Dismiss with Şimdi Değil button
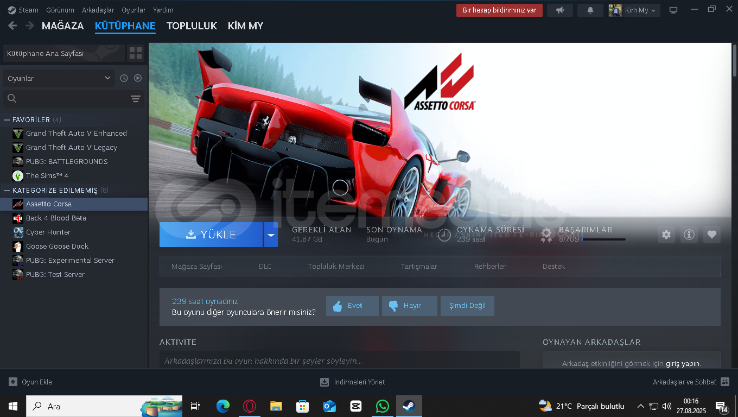 pyautogui.click(x=467, y=306)
